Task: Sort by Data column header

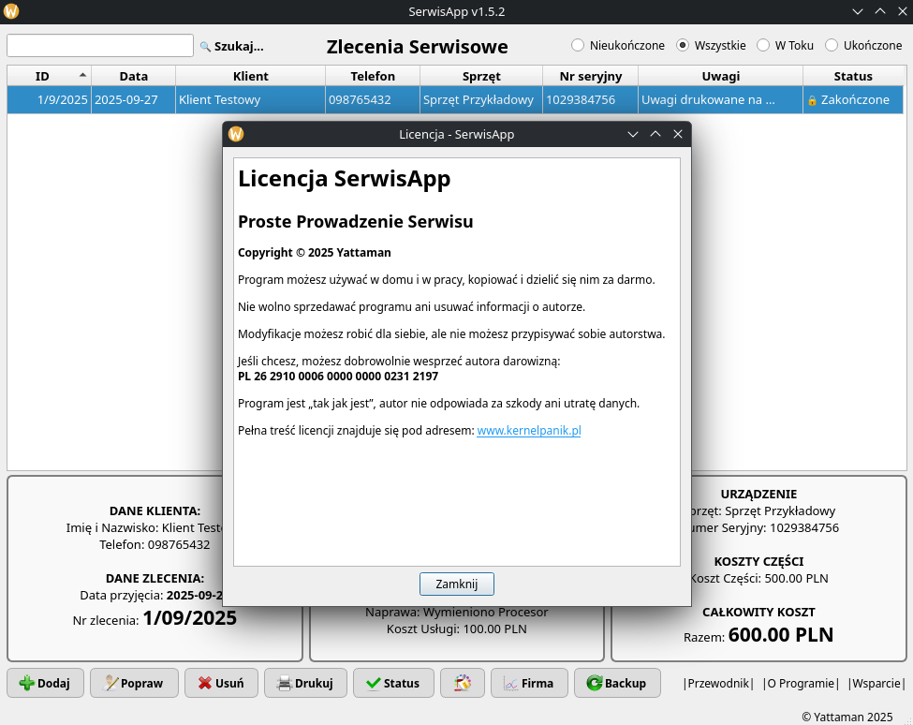Action: (133, 76)
